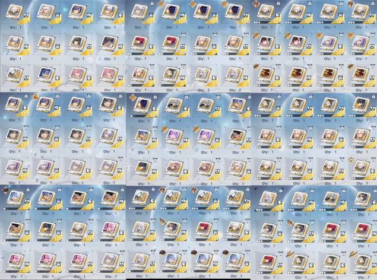377x280 pixels.
Task: Select the green-accessory blonde level 0 memory
Action: (172, 75)
